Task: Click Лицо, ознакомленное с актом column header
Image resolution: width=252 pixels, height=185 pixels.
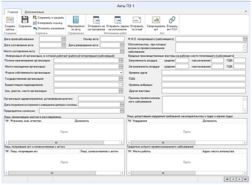Action: pos(102,151)
